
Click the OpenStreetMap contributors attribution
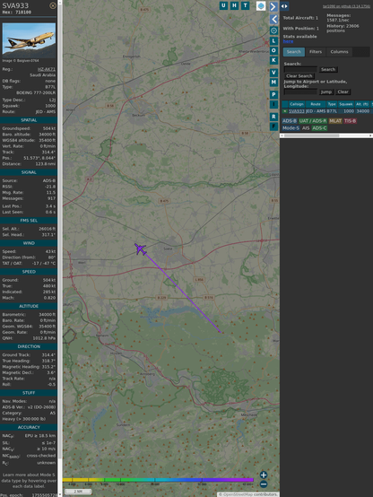click(248, 494)
